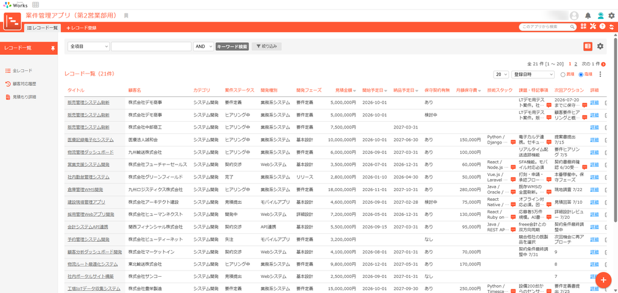Open comment bubble beside Vue.js / Laravel
The width and height of the screenshot is (618, 293).
[513, 180]
